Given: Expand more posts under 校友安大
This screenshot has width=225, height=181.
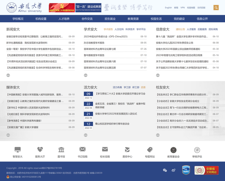Looking at the screenshot, I should coord(158,135).
